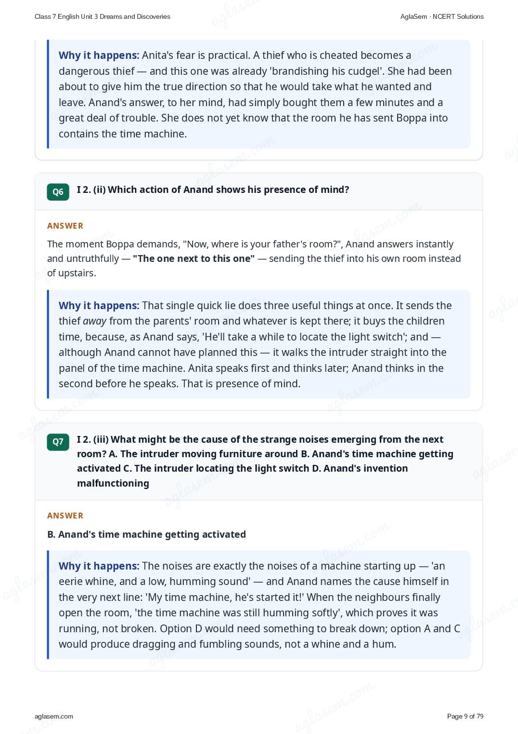Viewport: 518px width, 734px height.
Task: Click the answer 'B. Anand's time machine getting activated'
Action: coord(146,534)
